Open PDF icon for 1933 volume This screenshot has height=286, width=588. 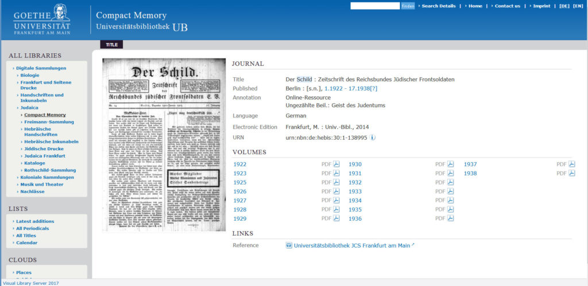point(450,191)
